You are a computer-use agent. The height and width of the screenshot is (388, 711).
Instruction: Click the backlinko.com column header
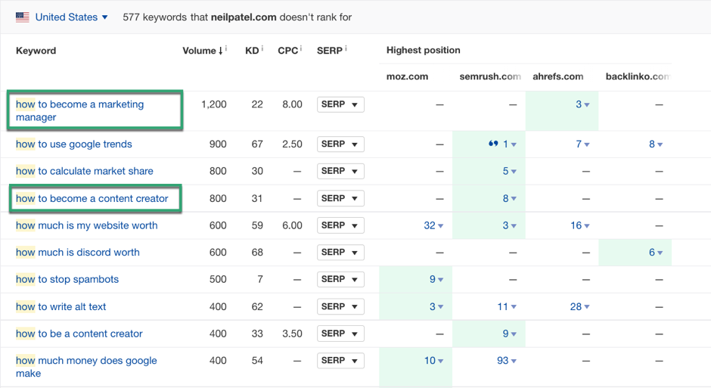[638, 76]
